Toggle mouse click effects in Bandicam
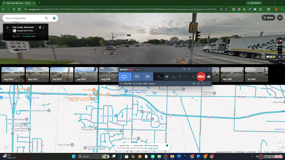Screen dimensions: 285x160 pos(180,77)
